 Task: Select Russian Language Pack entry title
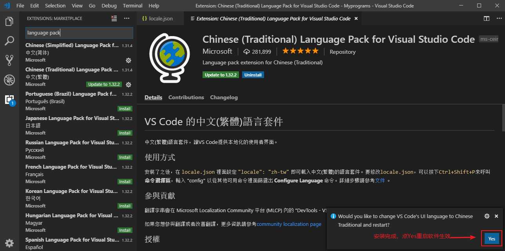[72, 142]
